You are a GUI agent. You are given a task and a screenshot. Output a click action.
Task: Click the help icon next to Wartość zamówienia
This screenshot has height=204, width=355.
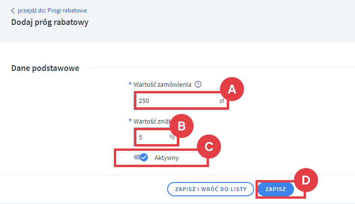(x=198, y=84)
